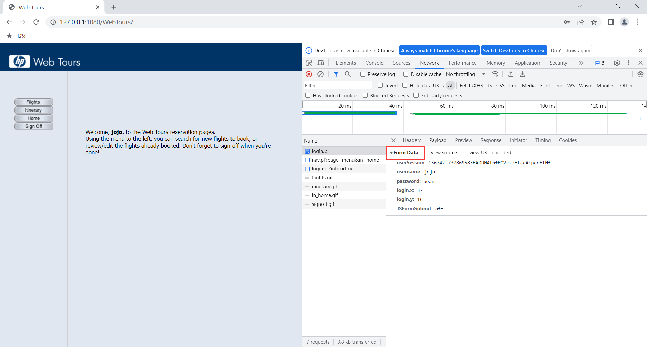Screen dimensions: 647x347
Task: Click view URL-encoded link
Action: pos(490,153)
